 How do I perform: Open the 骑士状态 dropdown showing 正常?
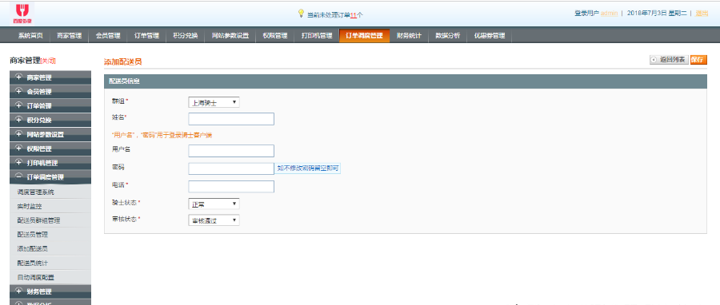(214, 204)
